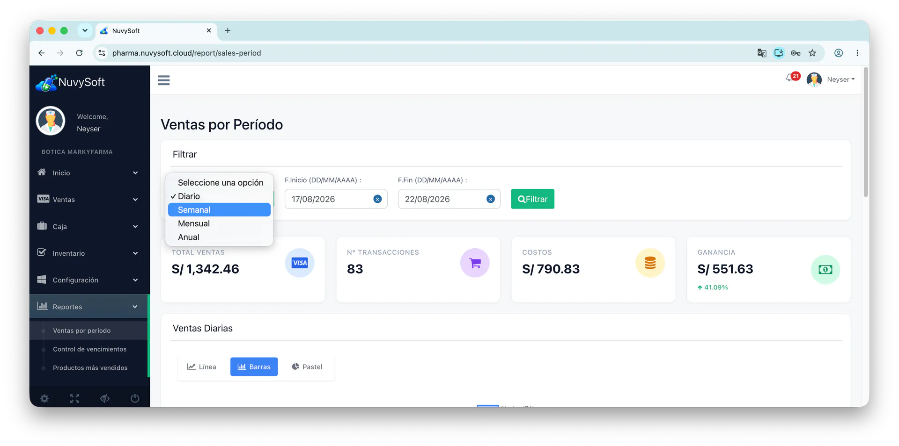Open Productos más vendidos report link
Image resolution: width=899 pixels, height=446 pixels.
pyautogui.click(x=90, y=368)
